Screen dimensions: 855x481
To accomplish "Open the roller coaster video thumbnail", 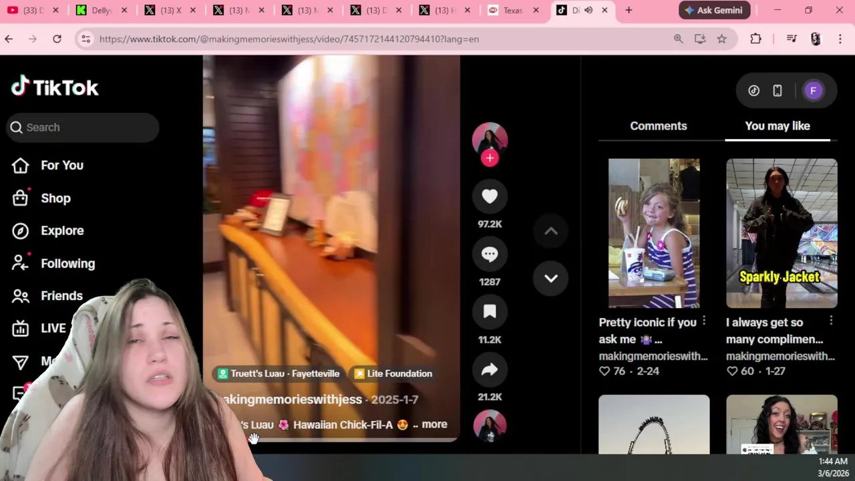I will coord(654,424).
